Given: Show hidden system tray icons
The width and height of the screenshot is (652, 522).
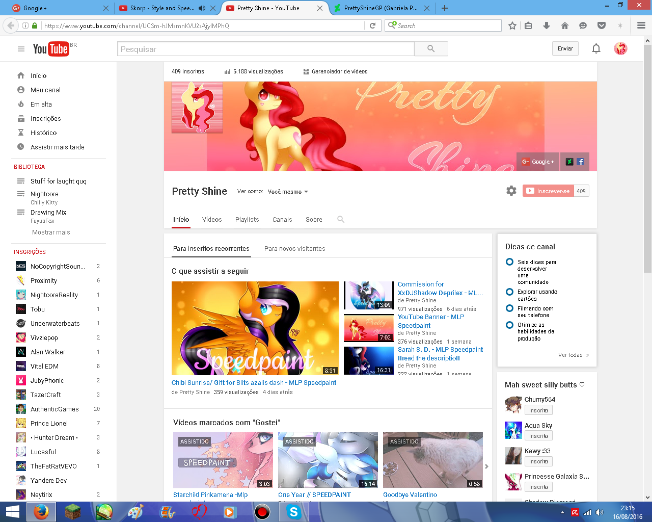Looking at the screenshot, I should [562, 512].
